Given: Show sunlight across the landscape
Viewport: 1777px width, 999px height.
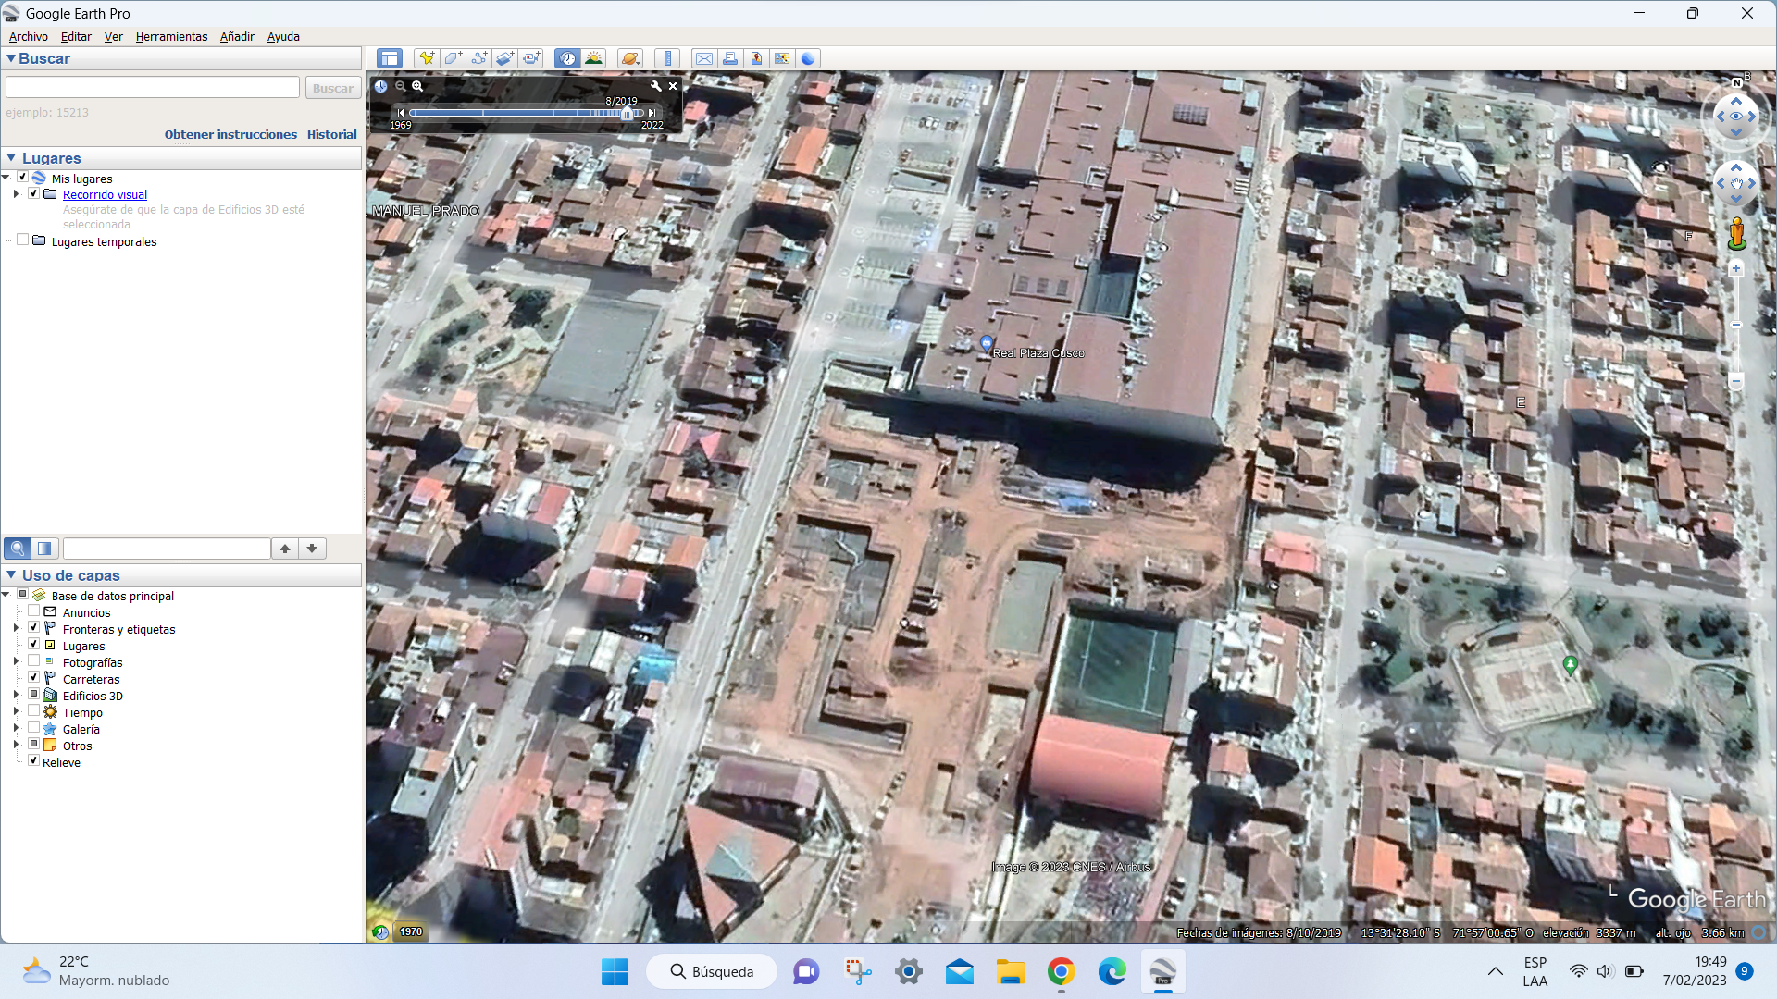Looking at the screenshot, I should click(x=593, y=58).
